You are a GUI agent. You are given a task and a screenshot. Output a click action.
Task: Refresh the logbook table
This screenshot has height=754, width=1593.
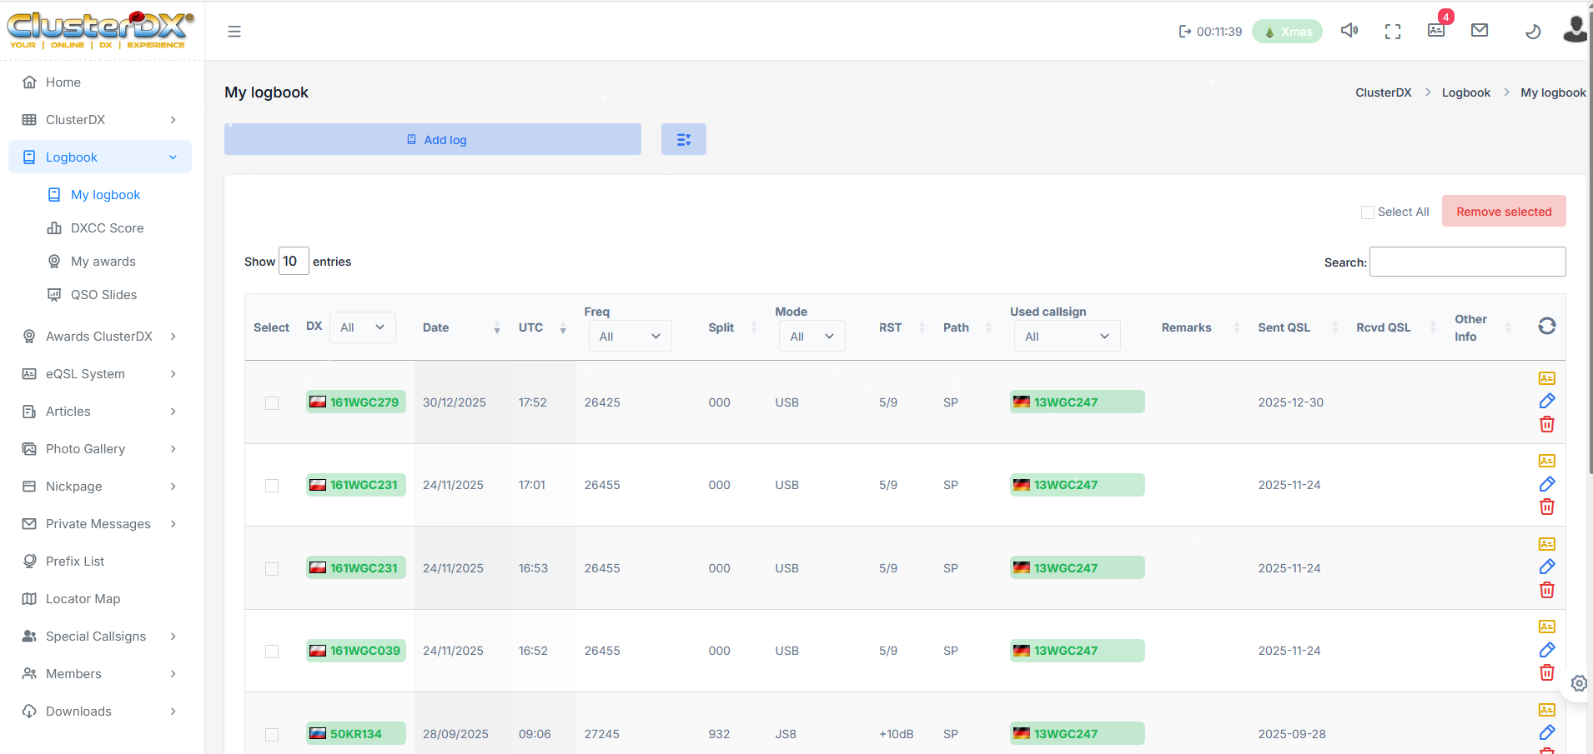click(1546, 326)
